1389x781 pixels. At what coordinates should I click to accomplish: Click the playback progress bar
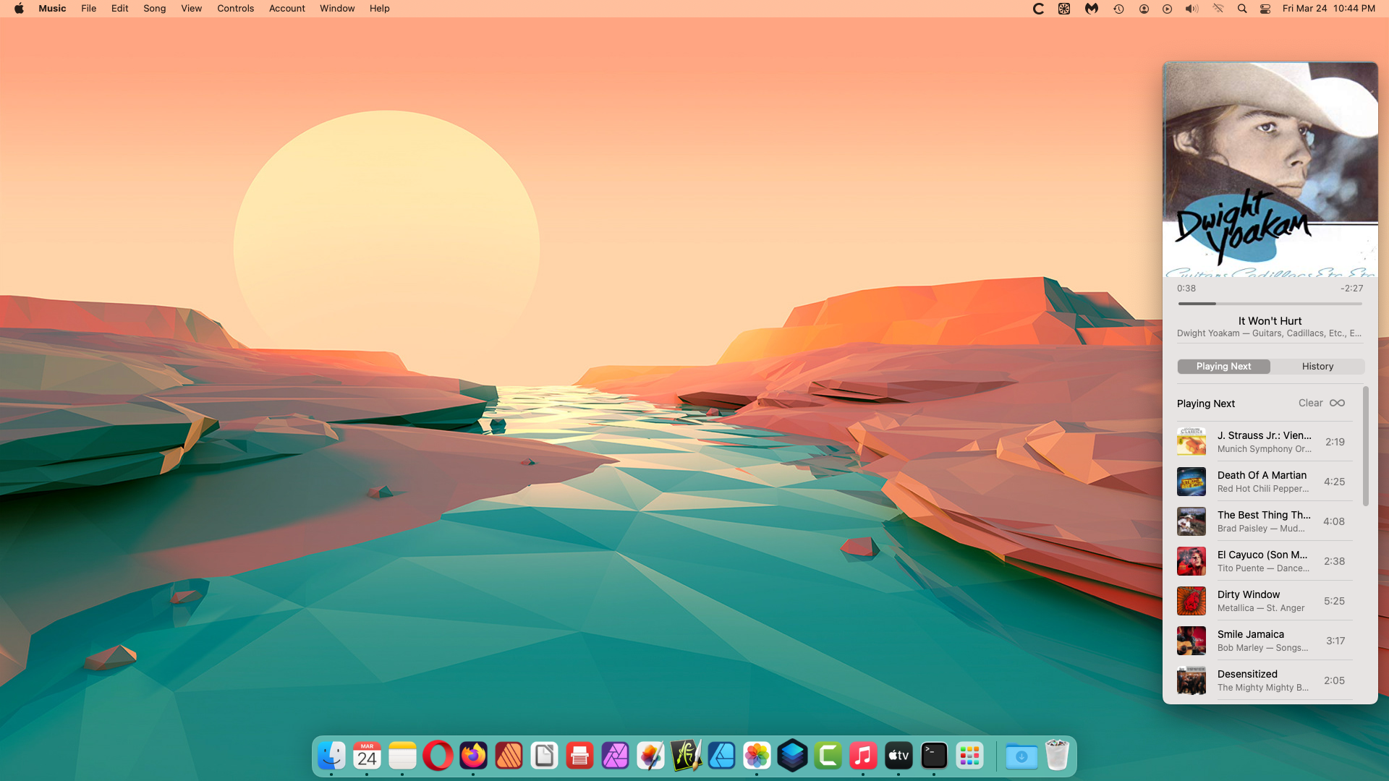1270,304
